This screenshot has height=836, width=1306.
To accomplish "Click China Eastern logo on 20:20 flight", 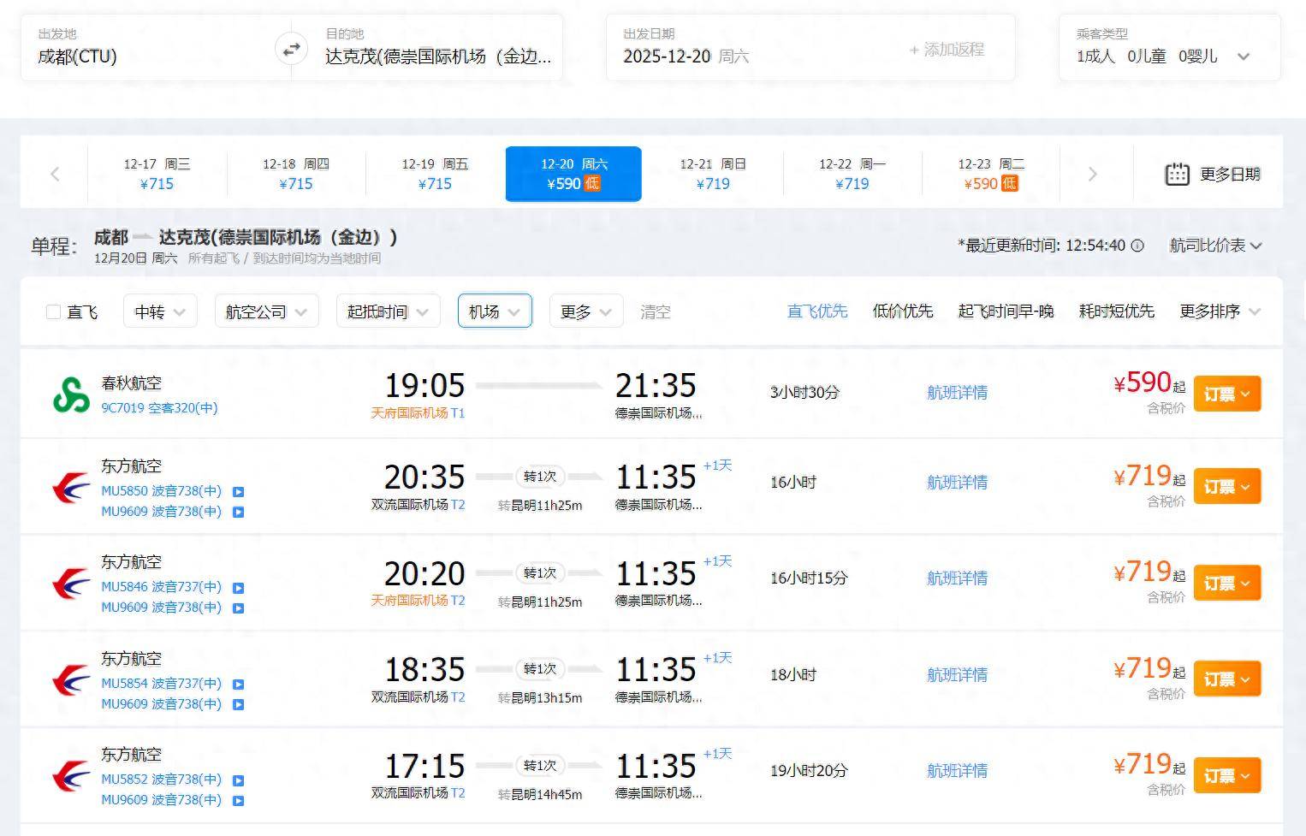I will tap(71, 584).
